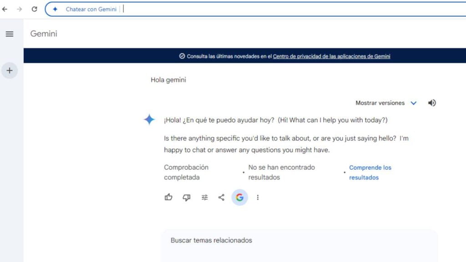Click the verified check icon in the banner
Viewport: 466px width, 262px height.
coord(182,56)
